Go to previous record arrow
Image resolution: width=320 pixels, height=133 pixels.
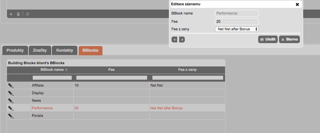point(175,40)
